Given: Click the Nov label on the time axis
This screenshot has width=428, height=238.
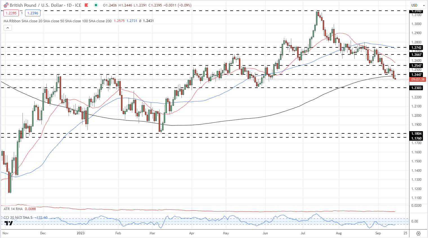Looking at the screenshot, I should (5, 233).
